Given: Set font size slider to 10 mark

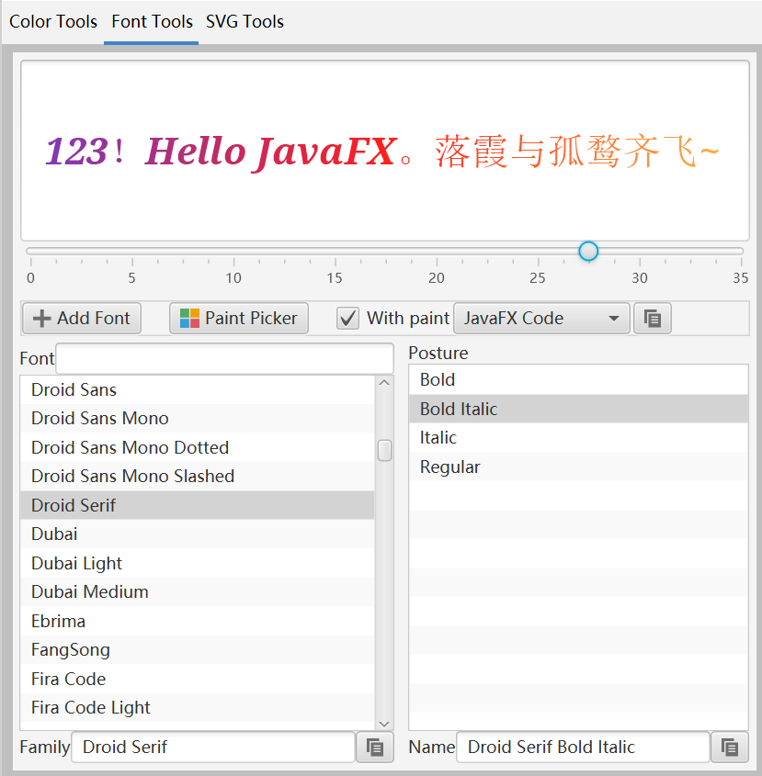Looking at the screenshot, I should (233, 251).
